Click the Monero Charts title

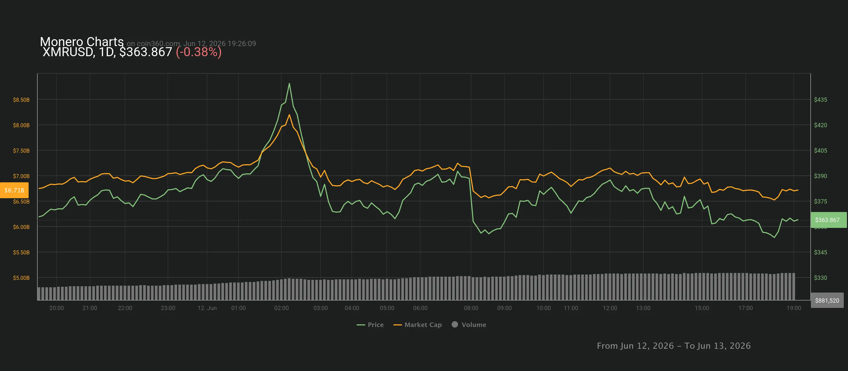82,42
